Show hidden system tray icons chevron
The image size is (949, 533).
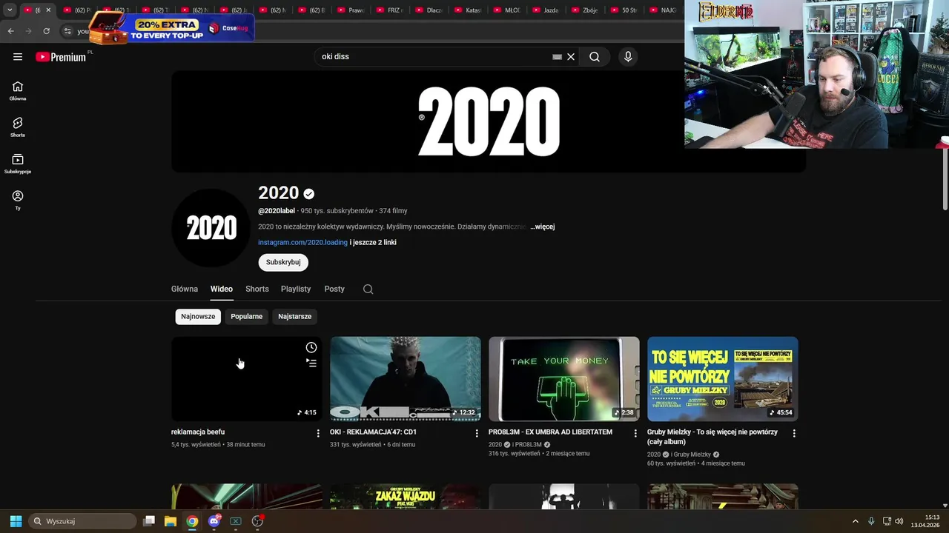(855, 521)
